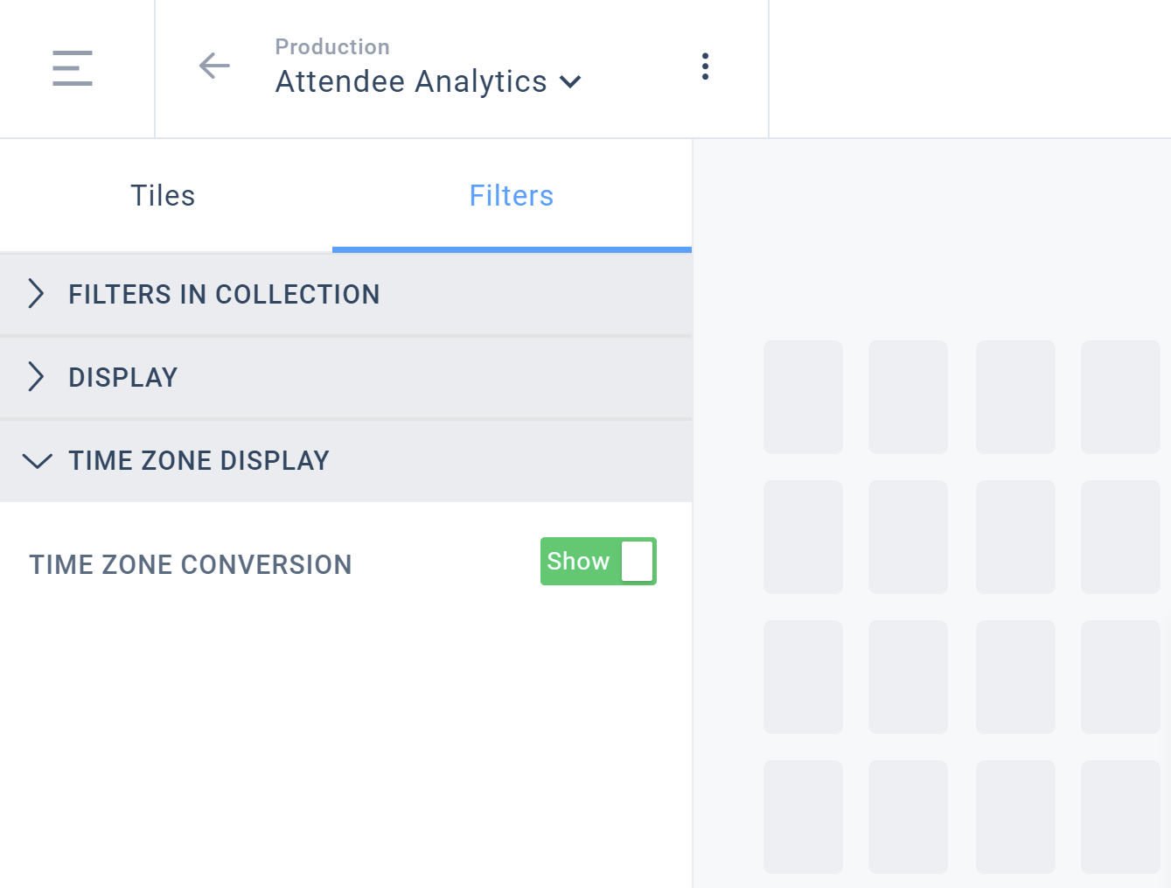Toggle the Time Zone Conversion Show switch

click(598, 562)
